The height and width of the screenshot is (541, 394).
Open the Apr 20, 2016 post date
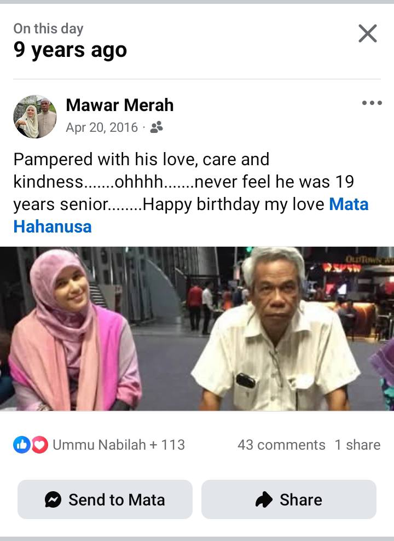102,127
